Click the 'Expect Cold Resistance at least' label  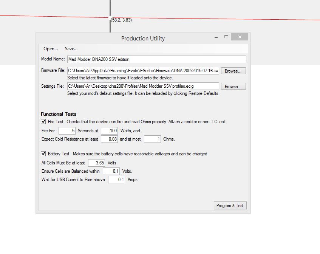pyautogui.click(x=70, y=139)
